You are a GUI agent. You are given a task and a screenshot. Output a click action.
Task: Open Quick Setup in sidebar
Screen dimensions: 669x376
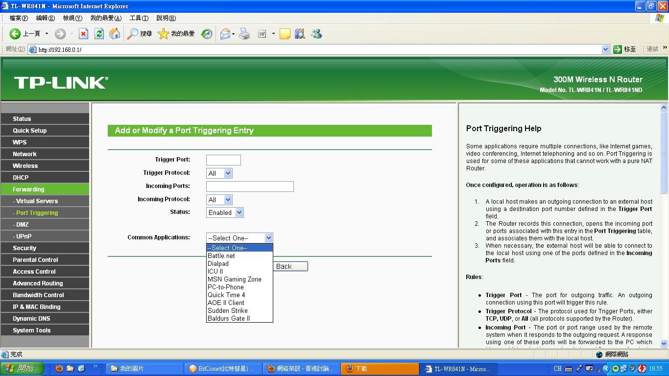[x=45, y=130]
